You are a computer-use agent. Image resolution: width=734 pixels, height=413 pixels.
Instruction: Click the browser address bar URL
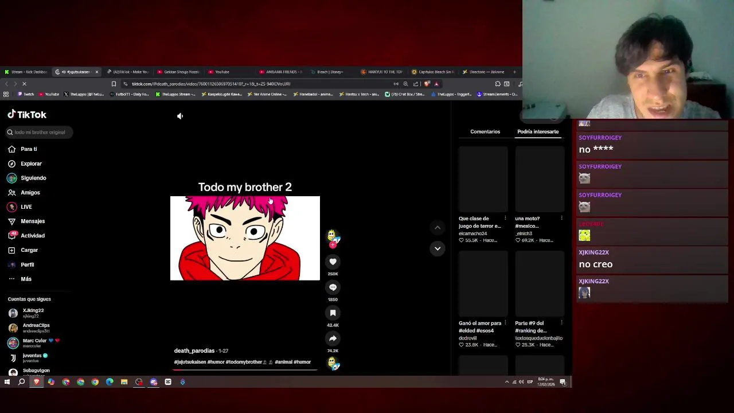210,84
